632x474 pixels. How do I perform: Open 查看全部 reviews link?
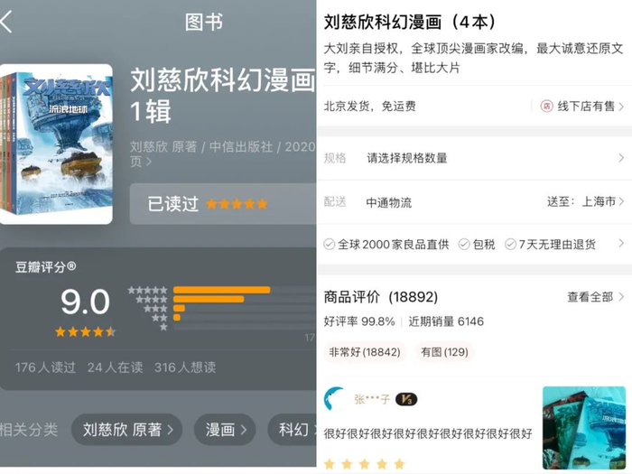[595, 297]
